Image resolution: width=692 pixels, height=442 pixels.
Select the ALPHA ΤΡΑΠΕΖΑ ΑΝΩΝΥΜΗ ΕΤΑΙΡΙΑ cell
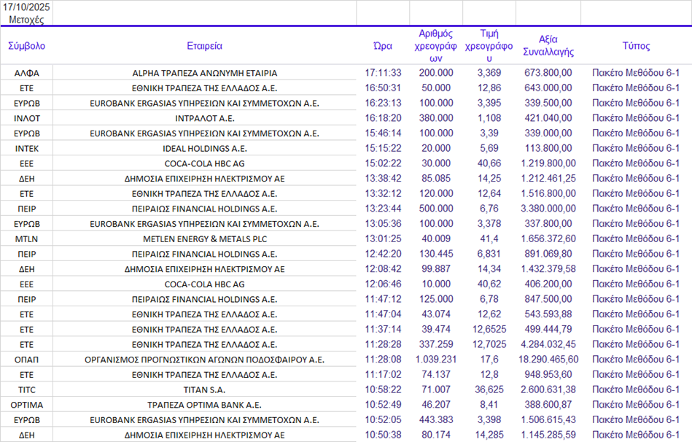pyautogui.click(x=204, y=73)
